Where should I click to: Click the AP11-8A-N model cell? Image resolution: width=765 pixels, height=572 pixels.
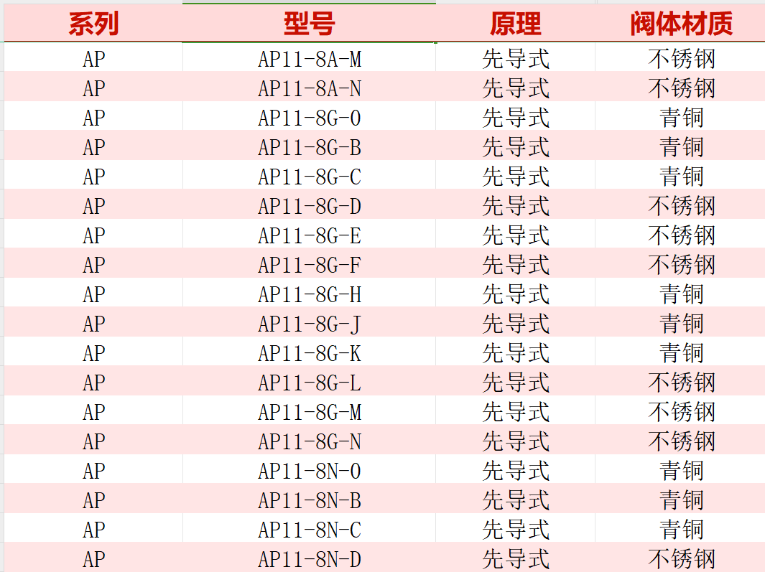tap(309, 88)
